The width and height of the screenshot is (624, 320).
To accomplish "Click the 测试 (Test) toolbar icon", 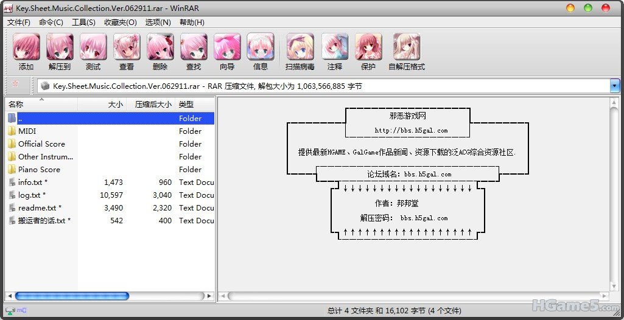I will click(93, 47).
